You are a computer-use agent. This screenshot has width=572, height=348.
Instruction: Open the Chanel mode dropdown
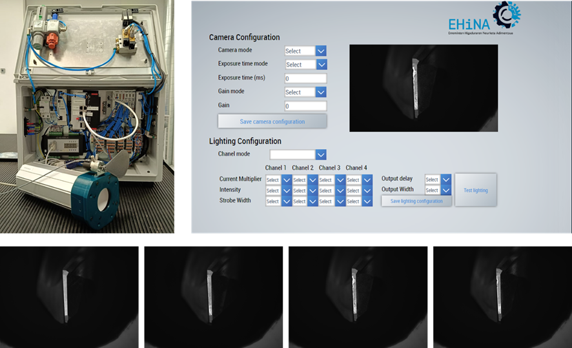point(298,155)
